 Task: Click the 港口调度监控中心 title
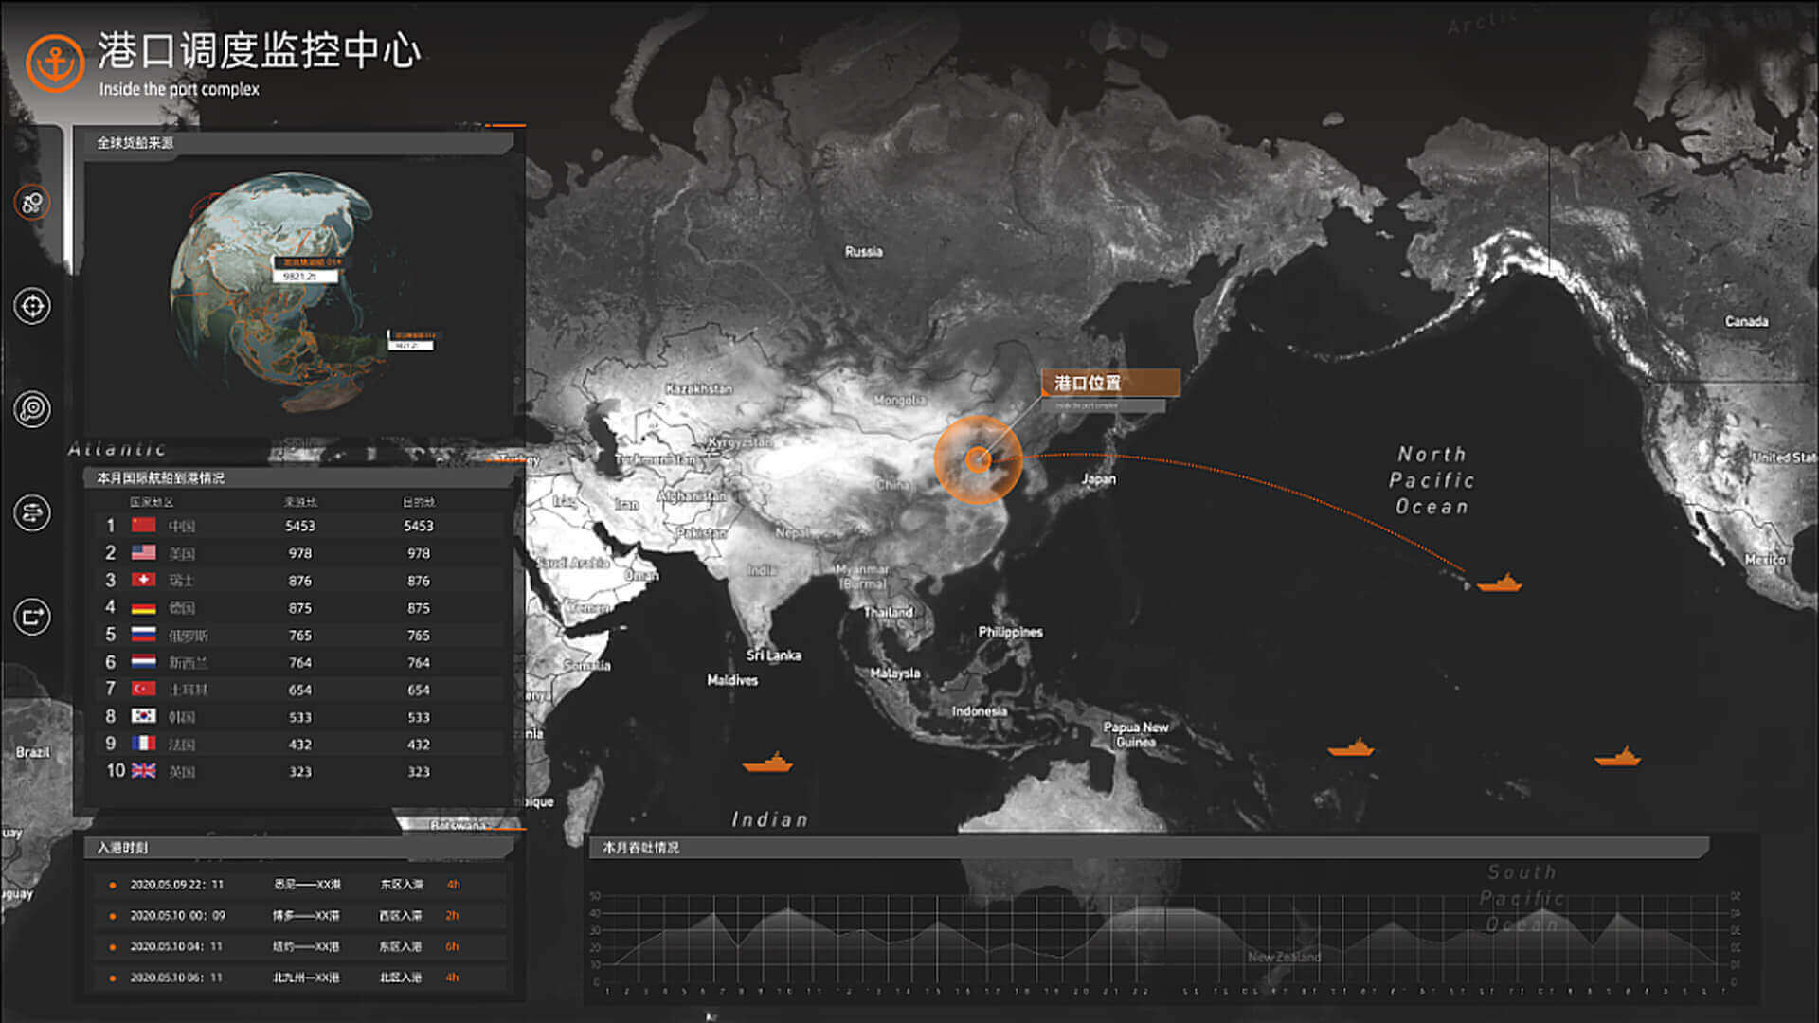(259, 50)
